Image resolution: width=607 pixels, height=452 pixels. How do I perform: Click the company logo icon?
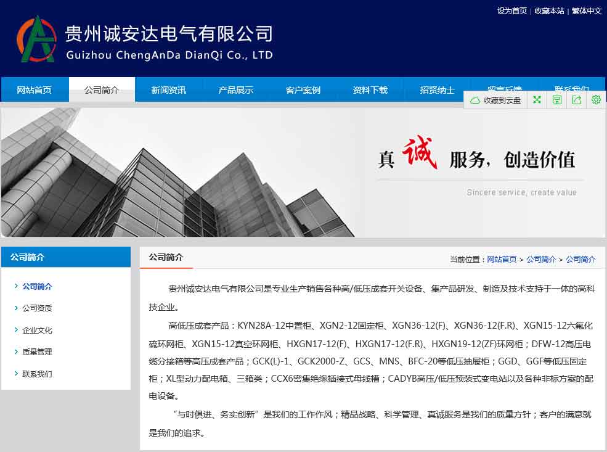click(x=36, y=39)
